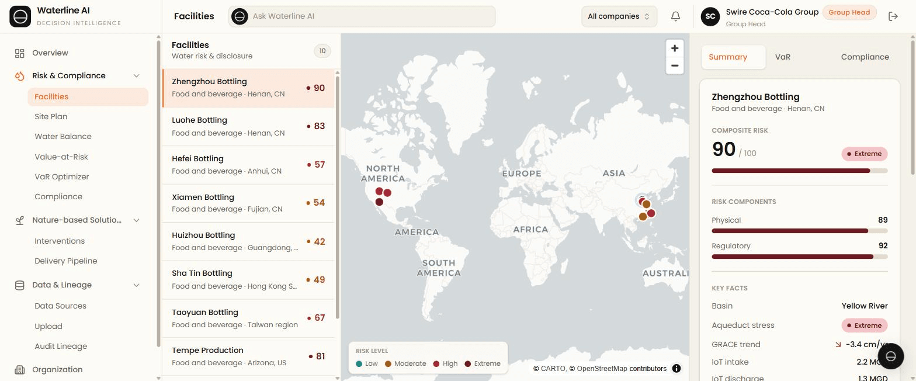Image resolution: width=916 pixels, height=381 pixels.
Task: Zoom in on the map
Action: [675, 49]
